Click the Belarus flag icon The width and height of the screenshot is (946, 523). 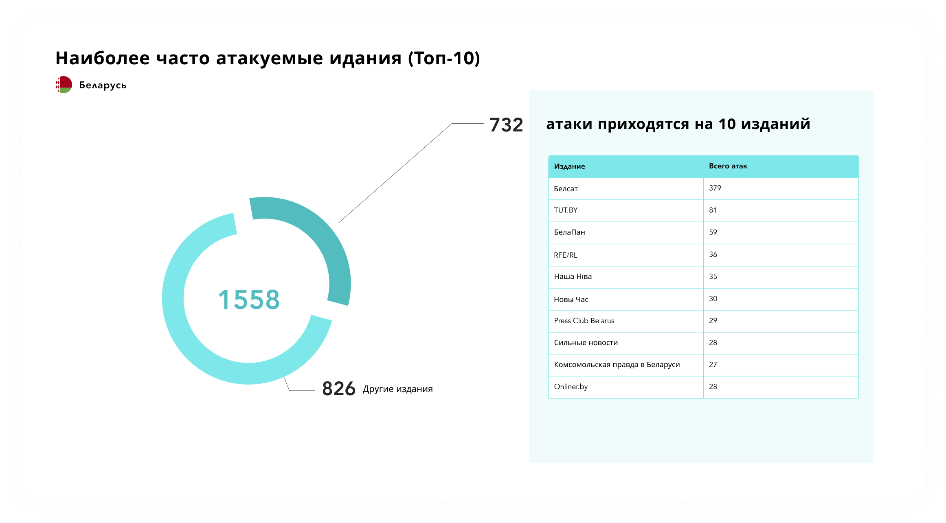click(64, 85)
